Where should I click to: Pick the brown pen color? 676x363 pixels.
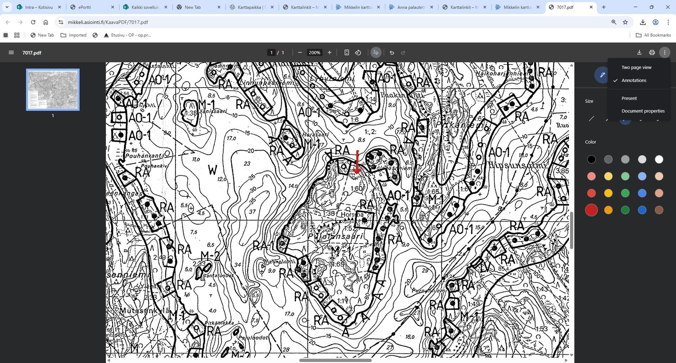pyautogui.click(x=659, y=210)
